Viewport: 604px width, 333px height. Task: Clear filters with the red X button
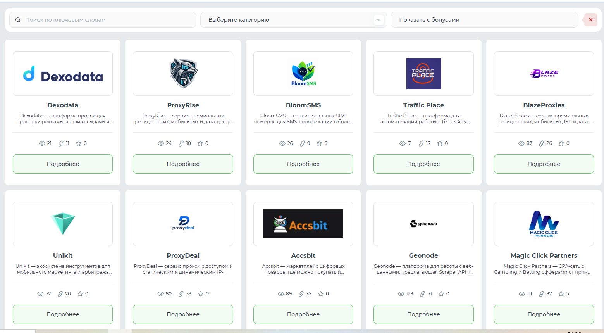coord(590,20)
